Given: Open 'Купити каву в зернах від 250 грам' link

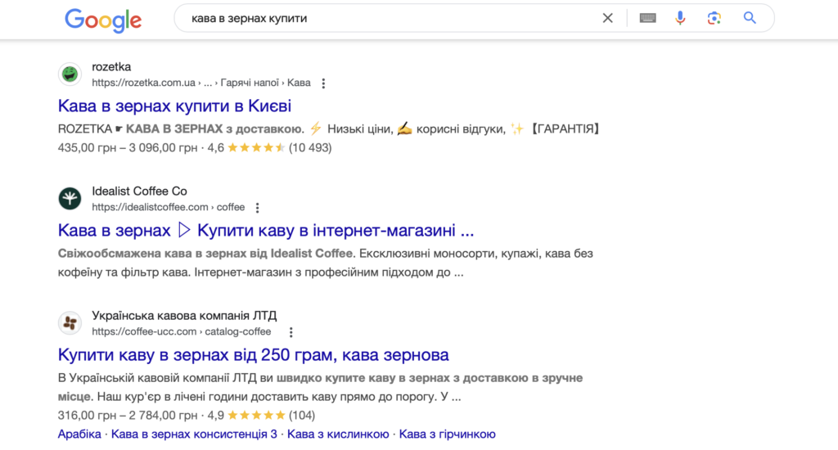Looking at the screenshot, I should pos(254,355).
